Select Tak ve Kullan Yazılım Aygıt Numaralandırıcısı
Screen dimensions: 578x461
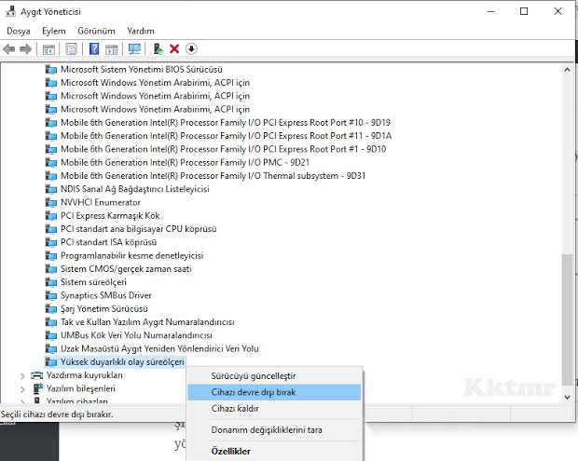pyautogui.click(x=147, y=322)
